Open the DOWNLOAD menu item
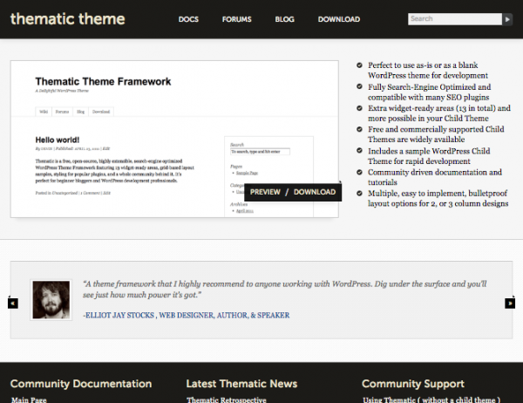The width and height of the screenshot is (523, 403). coord(339,19)
